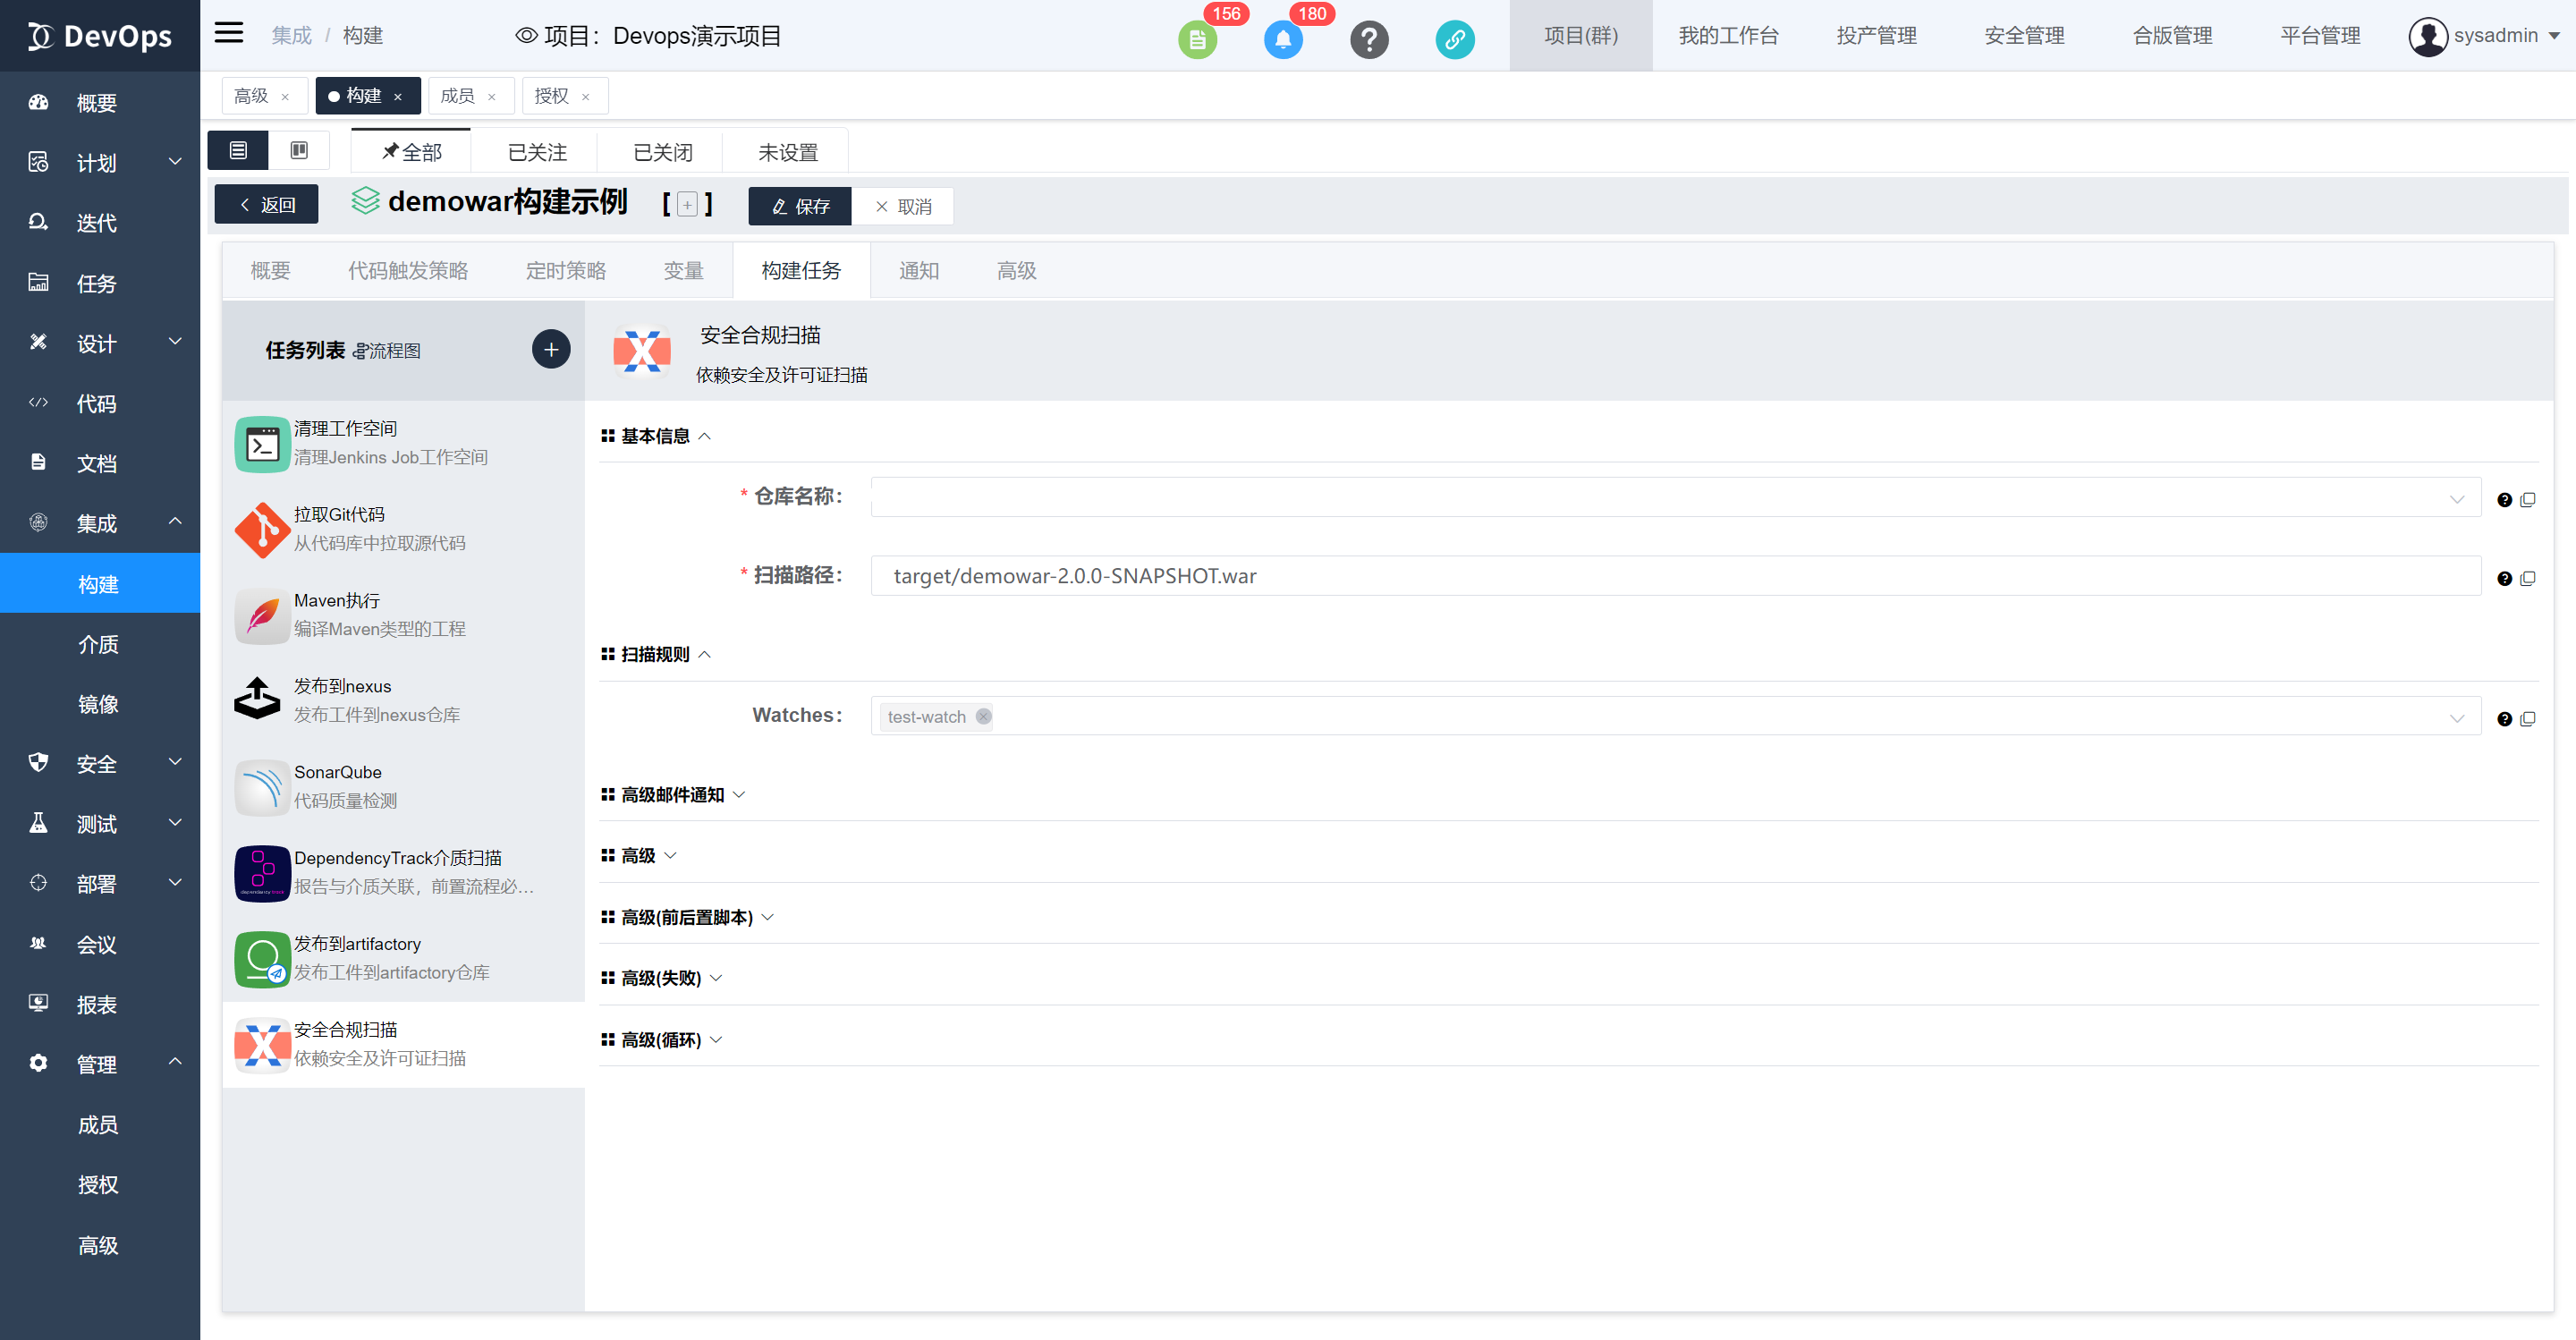Click the teal link icon in header
This screenshot has height=1340, width=2576.
(1454, 40)
